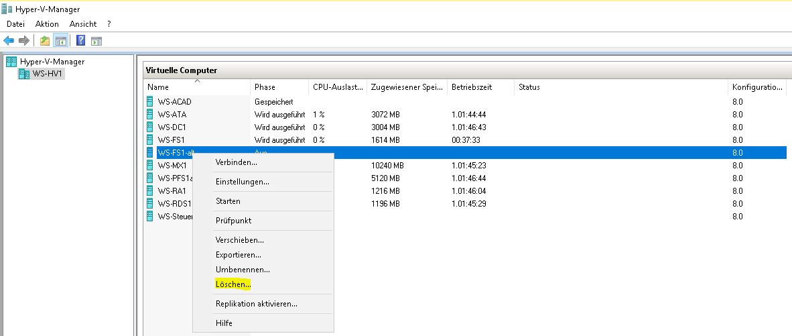
Task: Click the WS-RA1 name text
Action: pyautogui.click(x=172, y=190)
